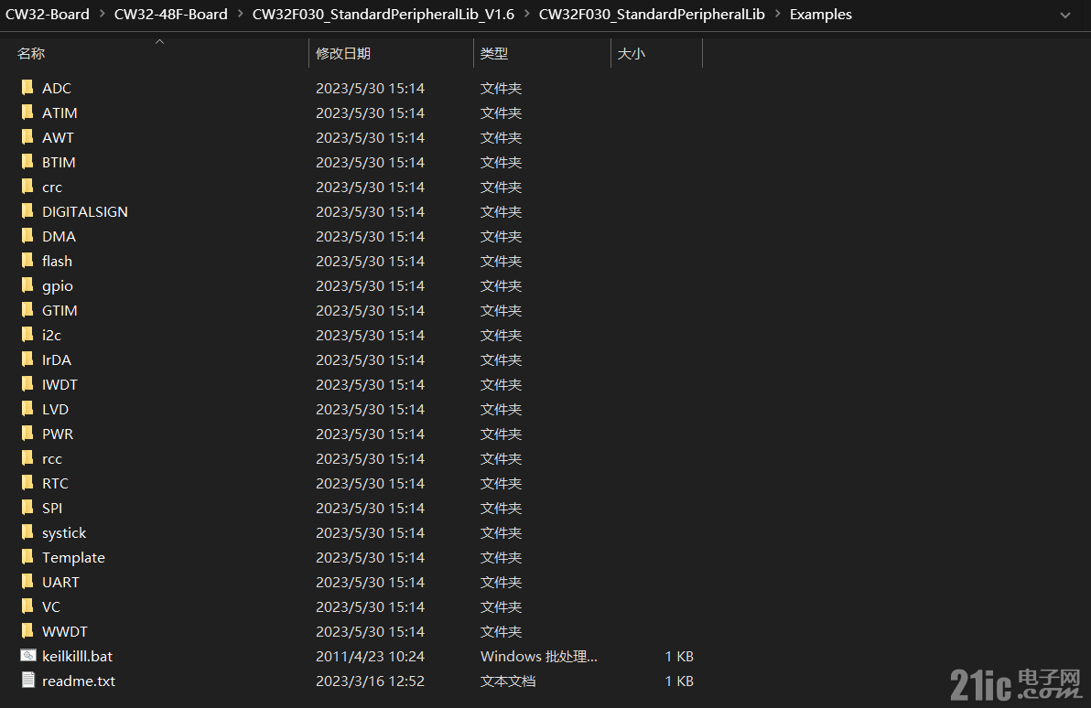The image size is (1091, 708).
Task: Select the ATIM folder icon
Action: coord(27,113)
